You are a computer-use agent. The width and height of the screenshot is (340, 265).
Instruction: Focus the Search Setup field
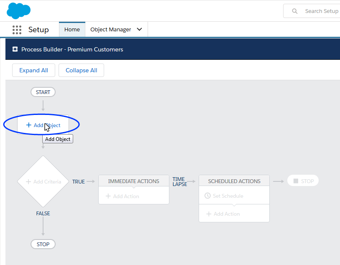coord(312,11)
